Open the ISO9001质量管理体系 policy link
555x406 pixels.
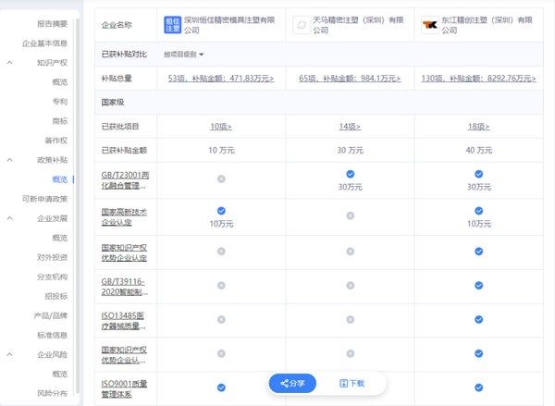tap(124, 388)
